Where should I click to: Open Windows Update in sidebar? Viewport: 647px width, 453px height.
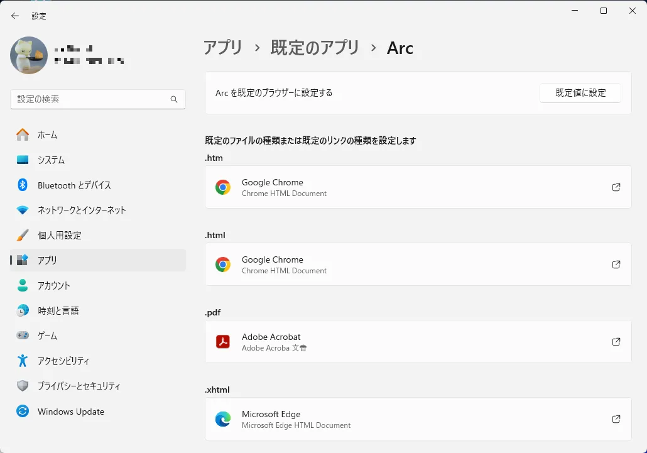(98, 412)
